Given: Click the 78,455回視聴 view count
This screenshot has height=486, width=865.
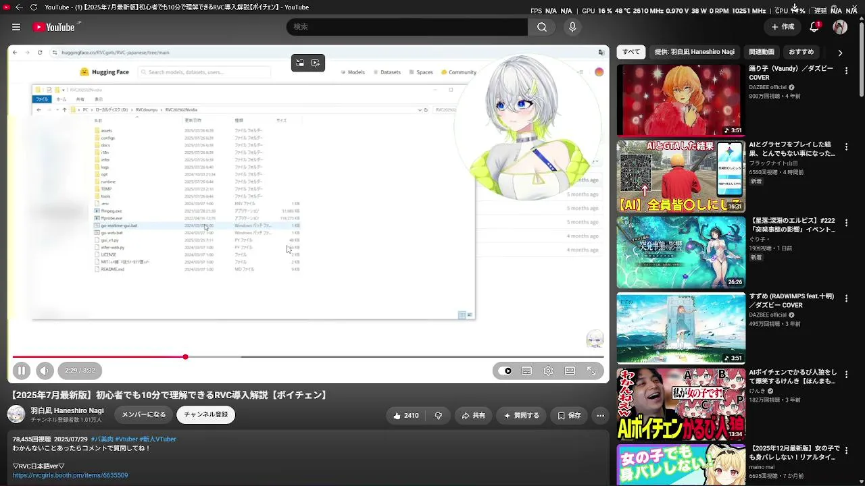Looking at the screenshot, I should pos(31,439).
